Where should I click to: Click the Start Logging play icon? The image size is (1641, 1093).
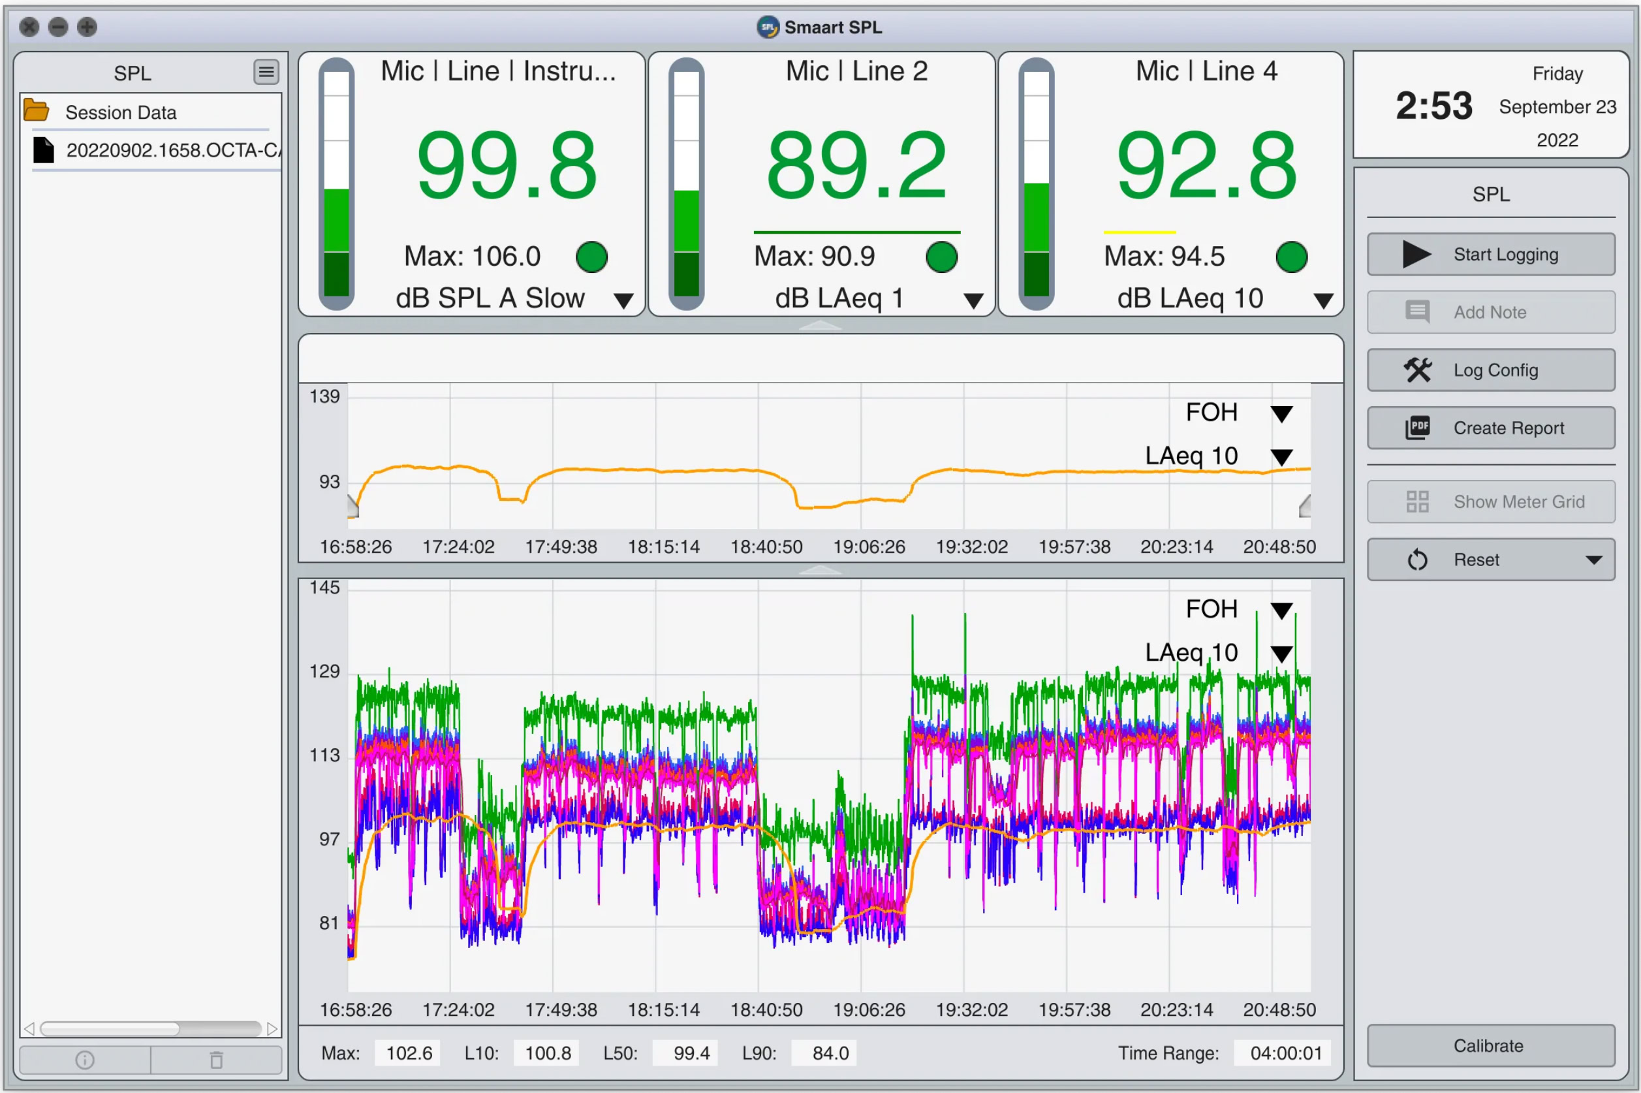pyautogui.click(x=1415, y=255)
